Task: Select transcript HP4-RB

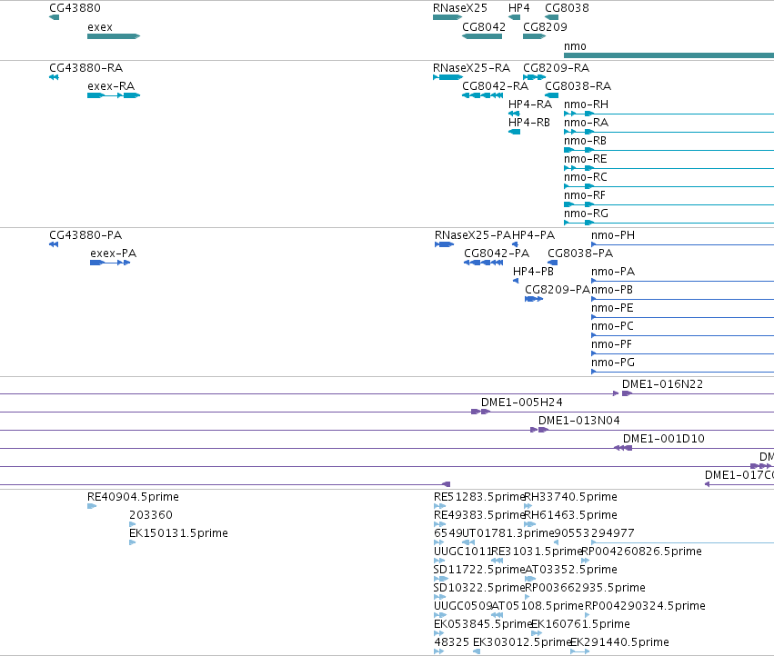Action: tap(529, 123)
